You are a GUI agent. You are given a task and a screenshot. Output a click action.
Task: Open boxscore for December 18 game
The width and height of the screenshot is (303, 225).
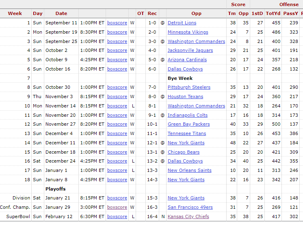[x=117, y=152]
